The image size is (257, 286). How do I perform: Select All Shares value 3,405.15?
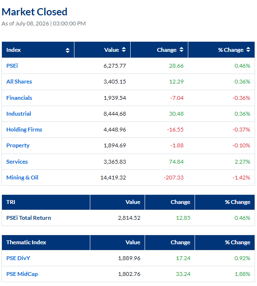115,82
